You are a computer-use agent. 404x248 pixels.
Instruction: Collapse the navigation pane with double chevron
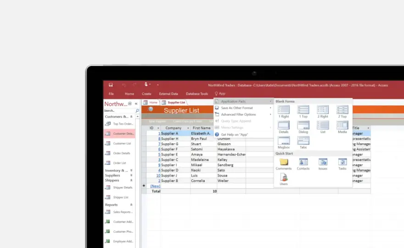(x=136, y=104)
